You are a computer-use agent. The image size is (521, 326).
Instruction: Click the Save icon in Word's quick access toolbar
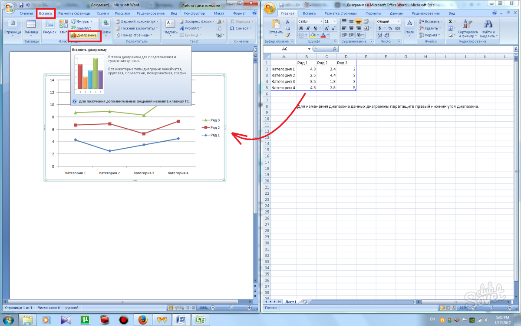click(x=21, y=5)
